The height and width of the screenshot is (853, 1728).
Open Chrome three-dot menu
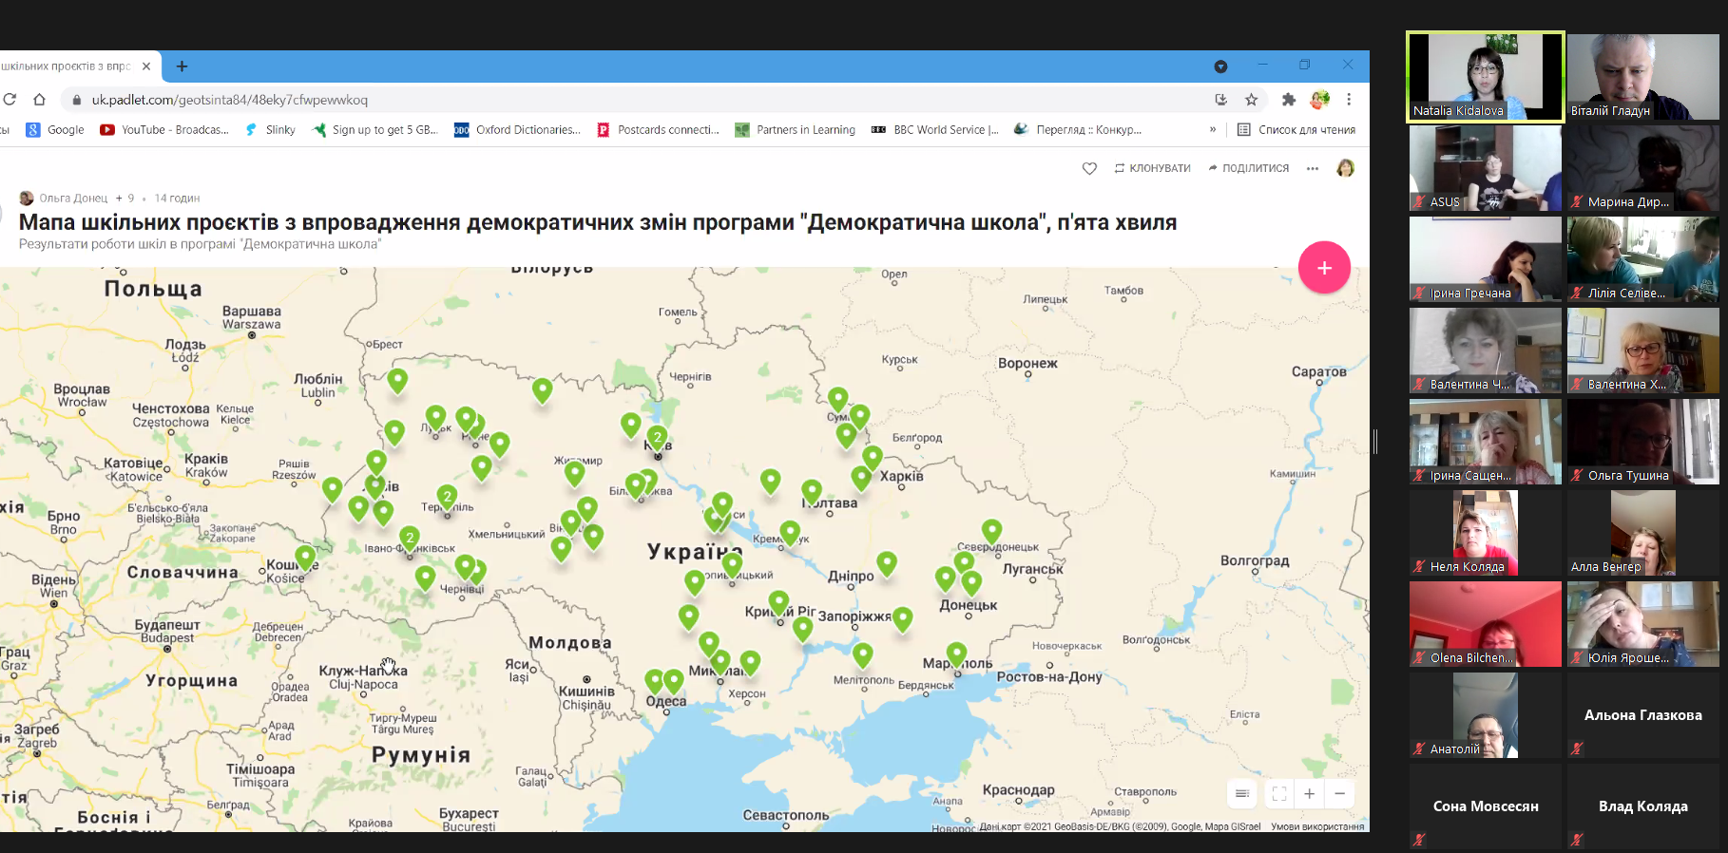pyautogui.click(x=1349, y=100)
